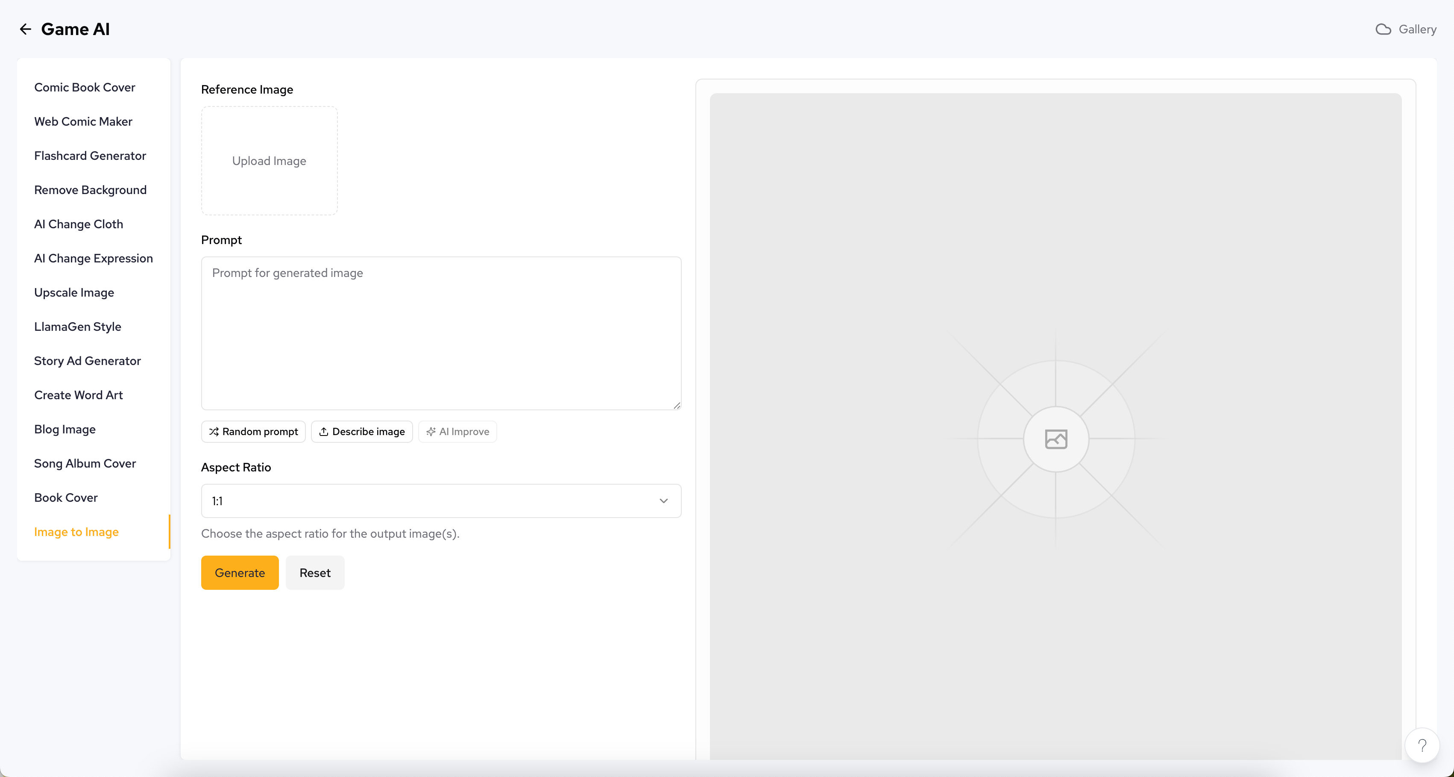This screenshot has width=1454, height=777.
Task: Open Create Word Art tool
Action: point(79,395)
